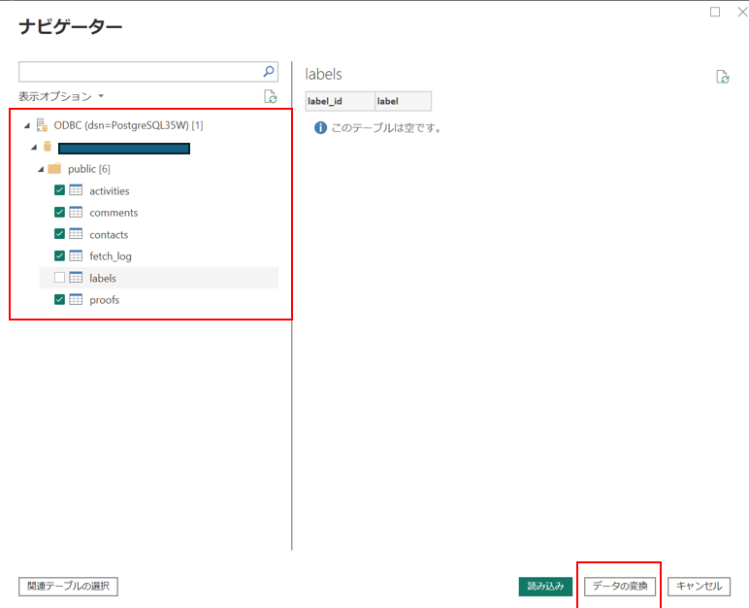This screenshot has height=608, width=749.
Task: Click the ODBC data source icon
Action: point(42,125)
